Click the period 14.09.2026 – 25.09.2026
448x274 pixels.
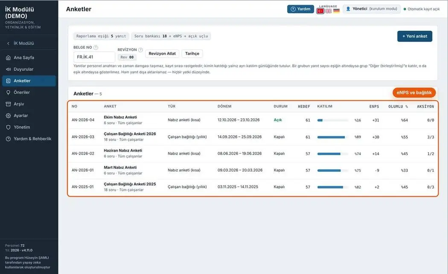(x=239, y=137)
